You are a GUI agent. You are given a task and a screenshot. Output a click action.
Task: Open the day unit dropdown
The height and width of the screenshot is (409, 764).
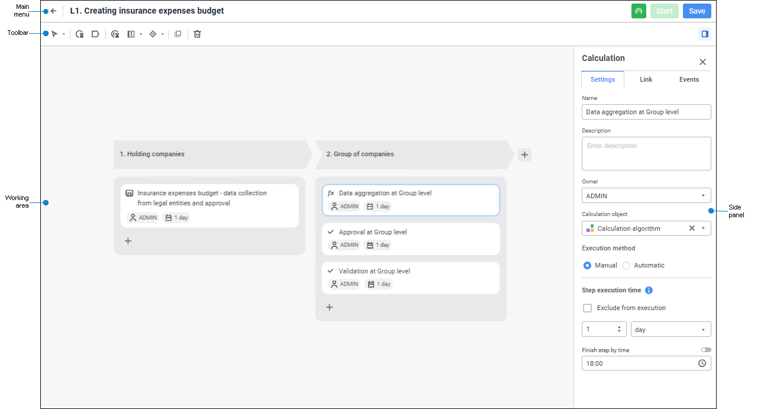pyautogui.click(x=671, y=330)
